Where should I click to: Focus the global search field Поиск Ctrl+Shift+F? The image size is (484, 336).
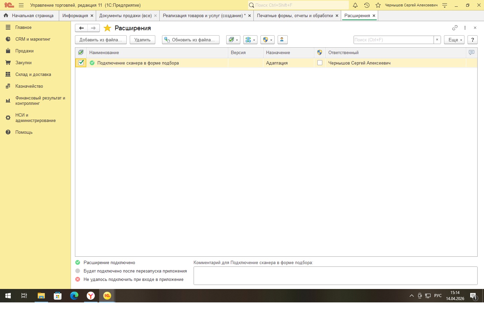298,5
